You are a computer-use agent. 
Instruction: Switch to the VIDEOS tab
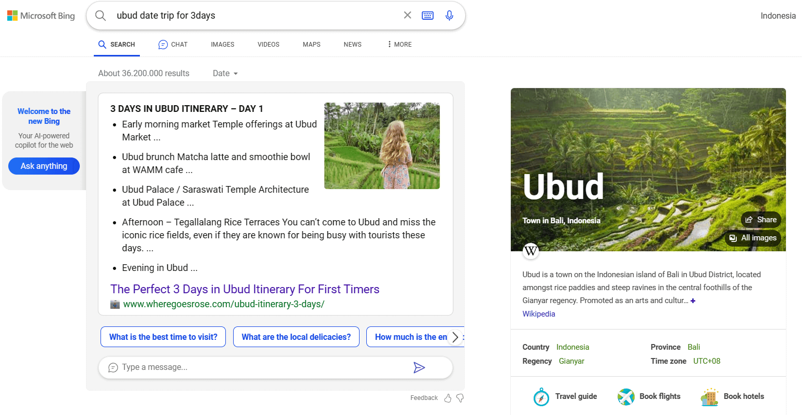point(268,45)
